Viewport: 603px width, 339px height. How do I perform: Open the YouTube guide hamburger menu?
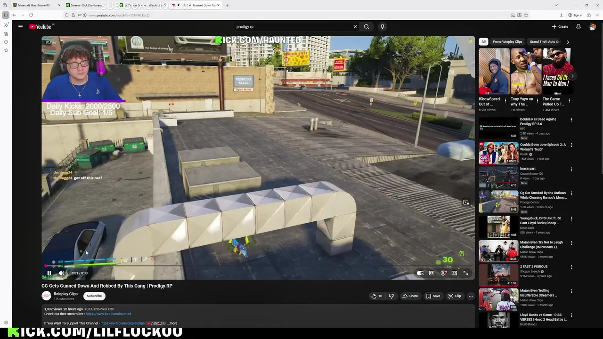[20, 27]
